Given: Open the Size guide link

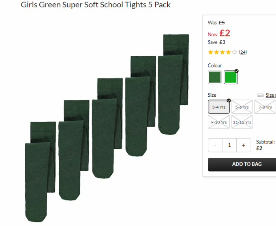Looking at the screenshot, I should pyautogui.click(x=271, y=95).
